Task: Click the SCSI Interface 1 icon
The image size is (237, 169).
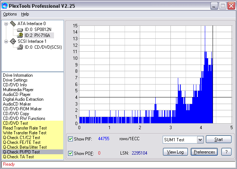Action: coord(13,41)
